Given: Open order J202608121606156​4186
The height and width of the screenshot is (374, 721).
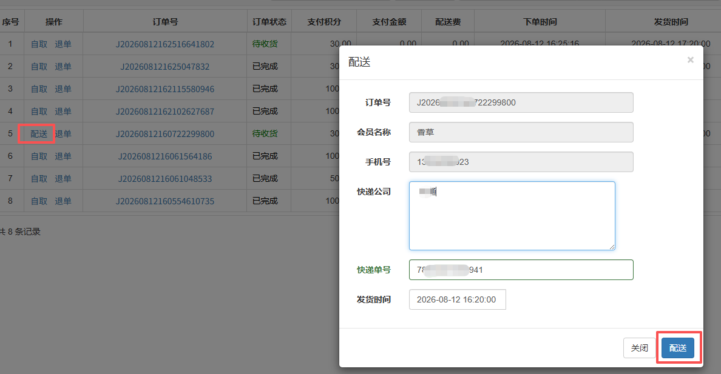Looking at the screenshot, I should [x=165, y=156].
